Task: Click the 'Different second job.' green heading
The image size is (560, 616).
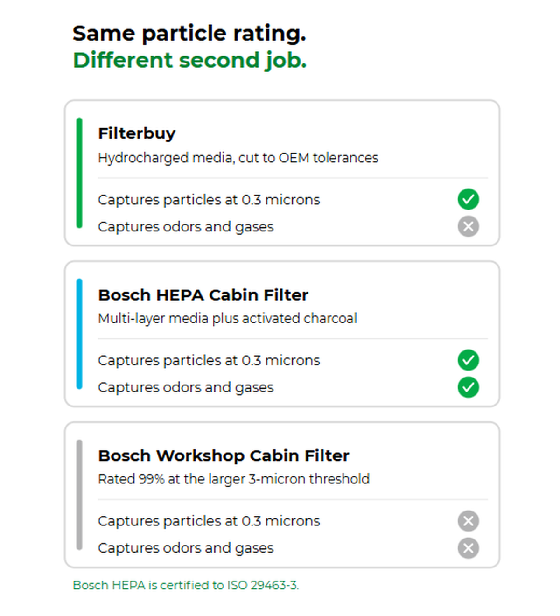Action: pos(189,60)
